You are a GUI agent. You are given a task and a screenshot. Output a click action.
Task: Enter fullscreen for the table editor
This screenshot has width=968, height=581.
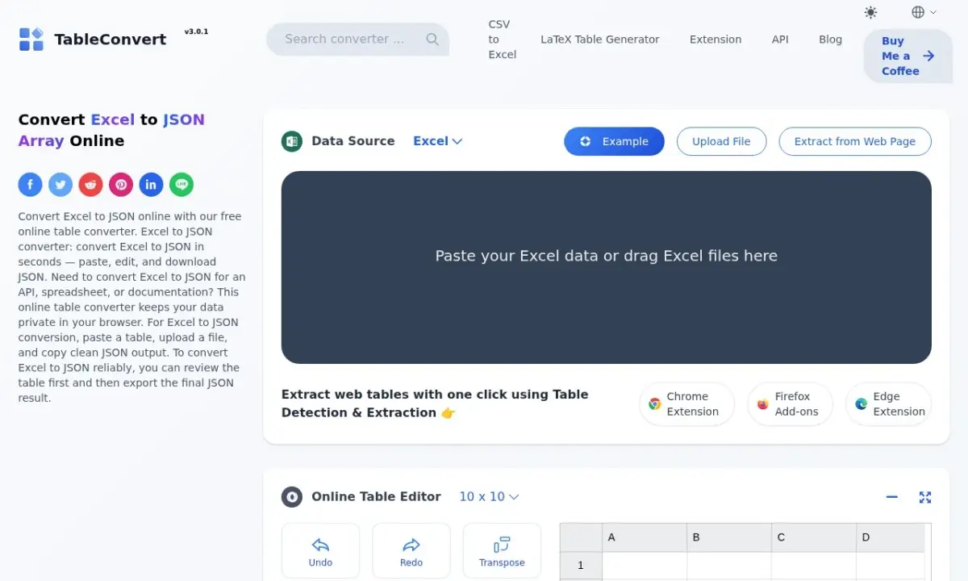[925, 497]
